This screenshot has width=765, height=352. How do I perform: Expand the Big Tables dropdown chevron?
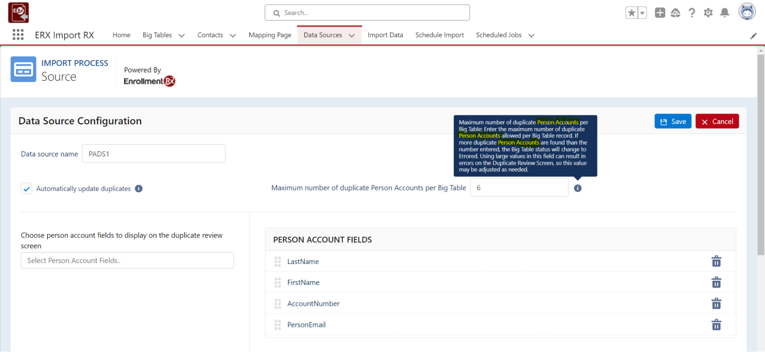click(182, 36)
